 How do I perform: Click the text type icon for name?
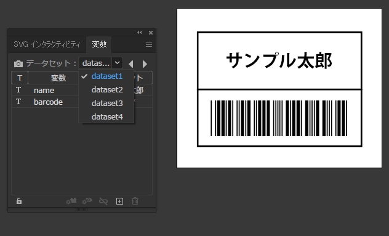point(18,90)
